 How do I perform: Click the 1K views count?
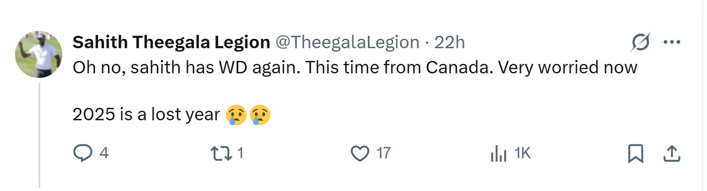(522, 153)
